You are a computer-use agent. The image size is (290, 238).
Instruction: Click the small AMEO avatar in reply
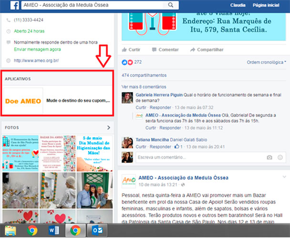point(139,116)
